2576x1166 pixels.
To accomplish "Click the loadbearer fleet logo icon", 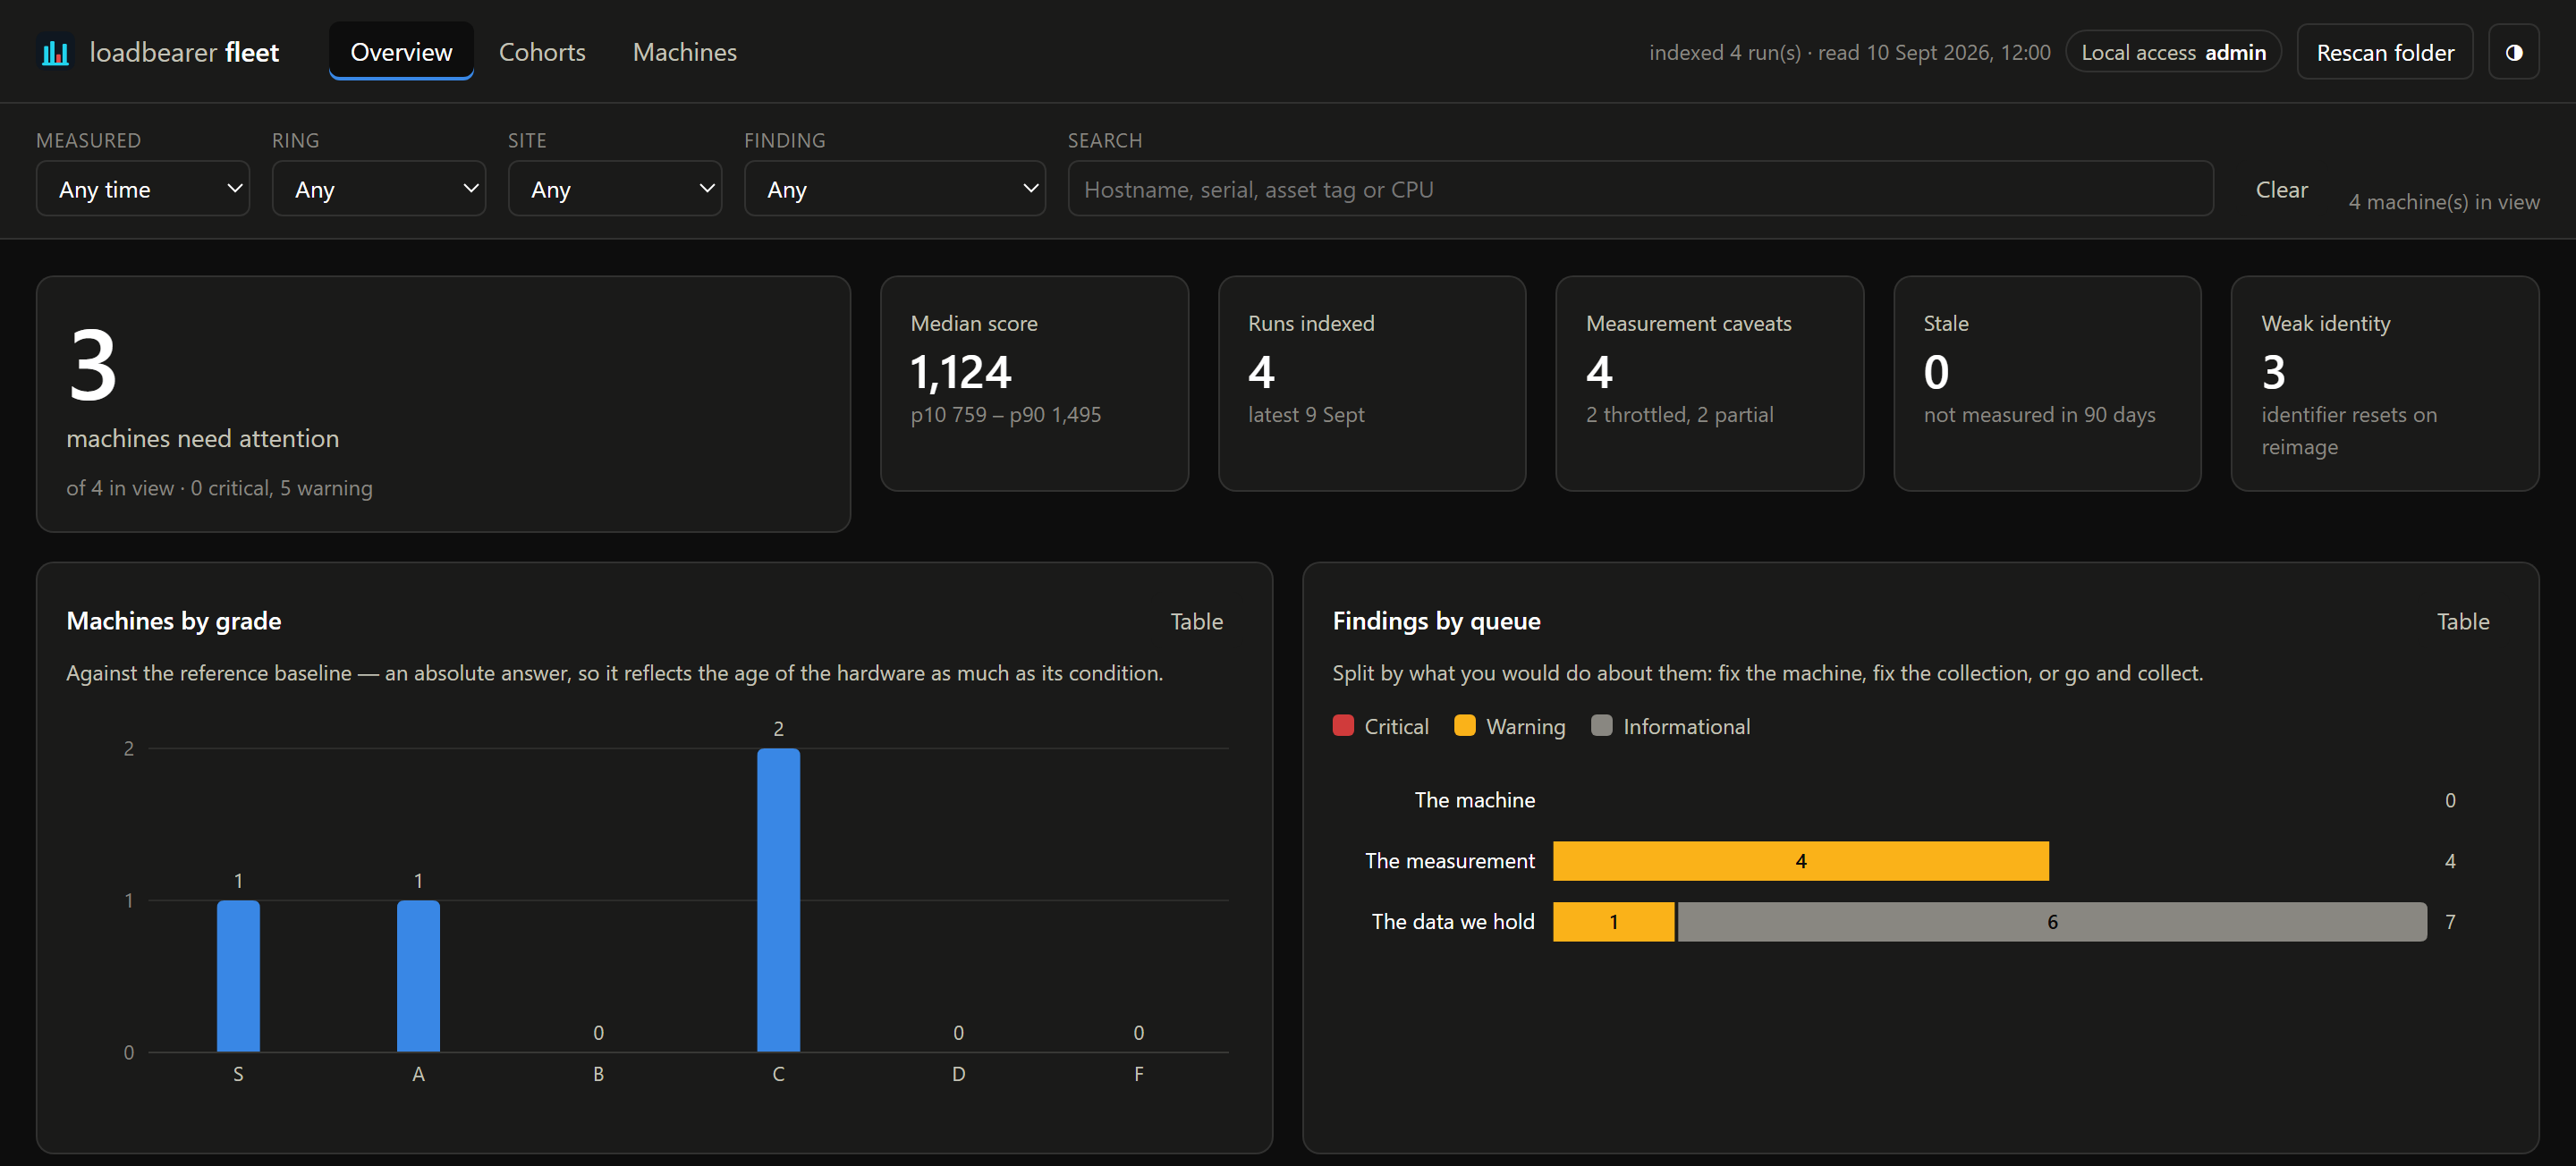I will coord(56,52).
